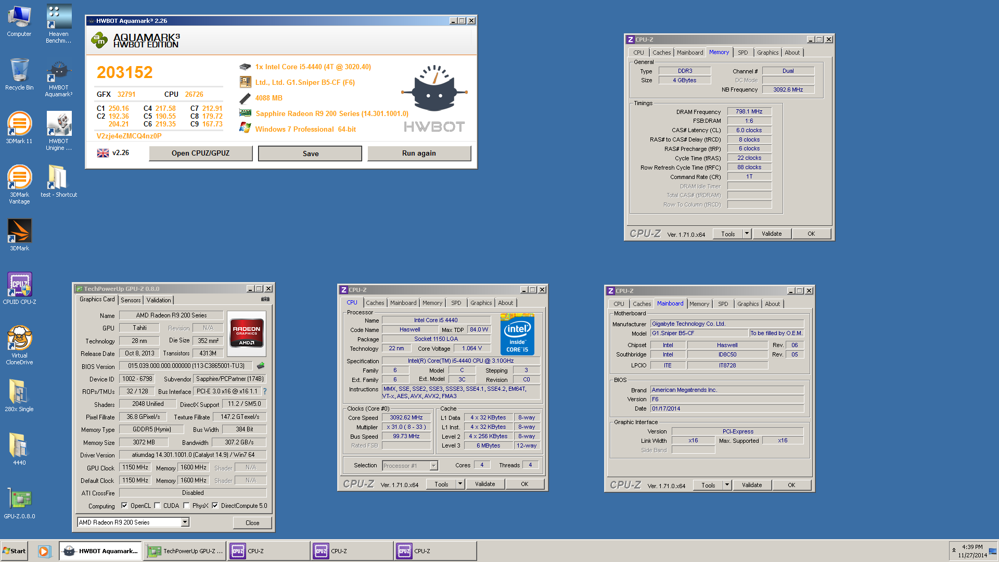Click the Aquamark score 203152

(x=125, y=72)
